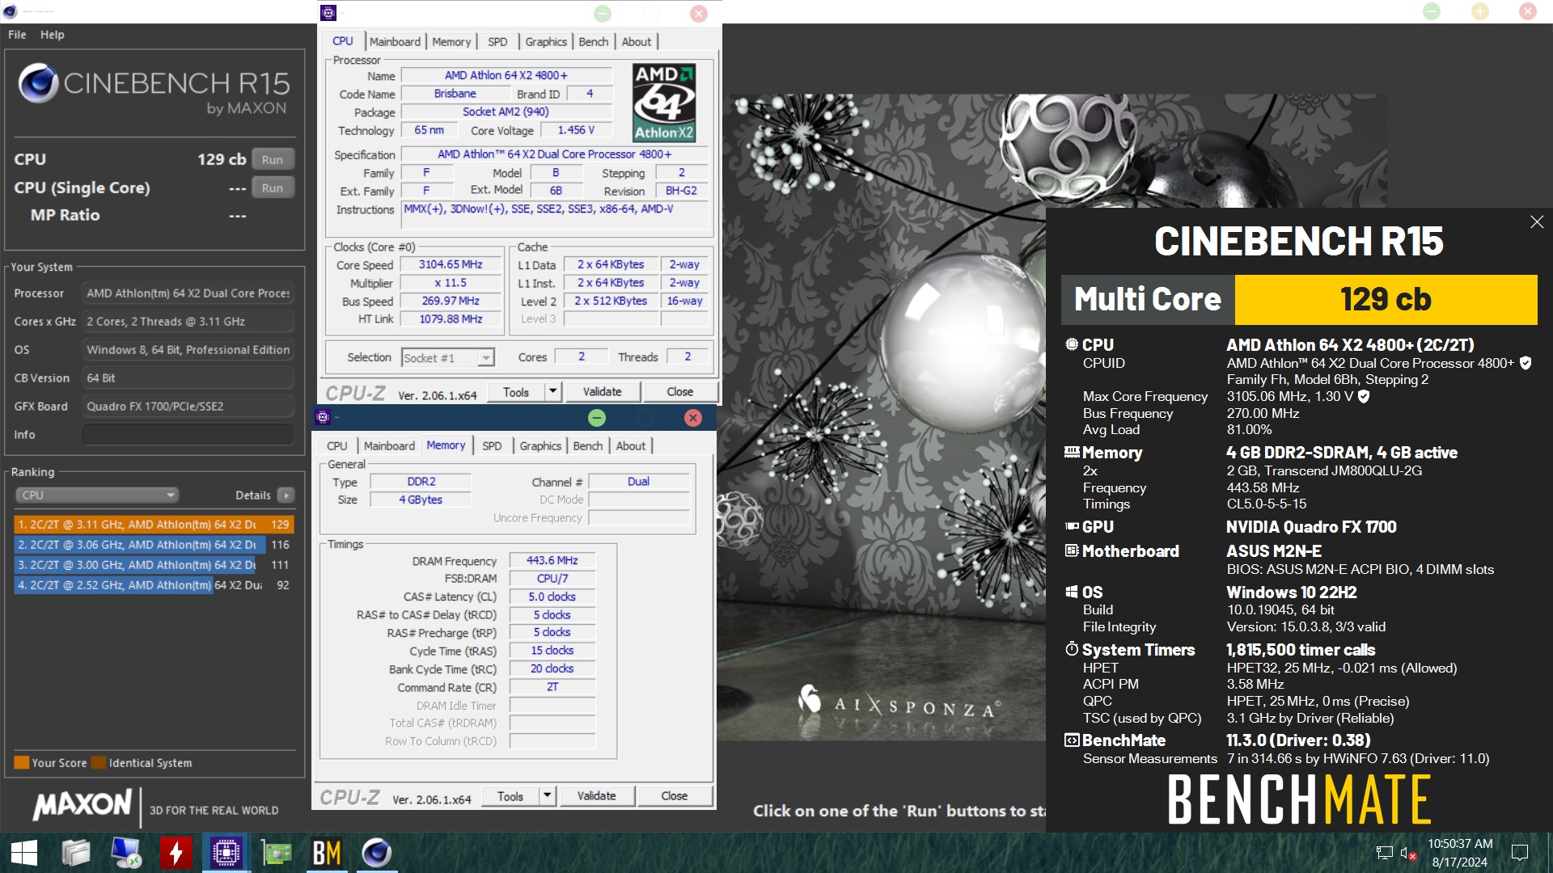
Task: Open File Explorer from the taskbar
Action: click(75, 853)
